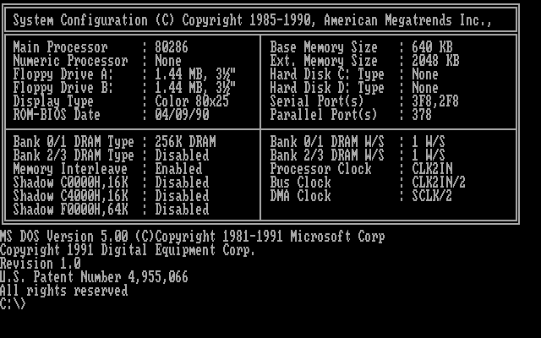The width and height of the screenshot is (541, 338).
Task: Select the Floppy Drive B: label
Action: pos(63,88)
